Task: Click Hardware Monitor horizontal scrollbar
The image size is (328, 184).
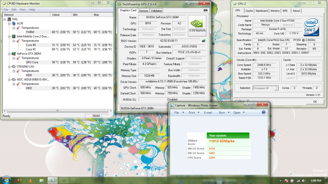Action: 57,111
